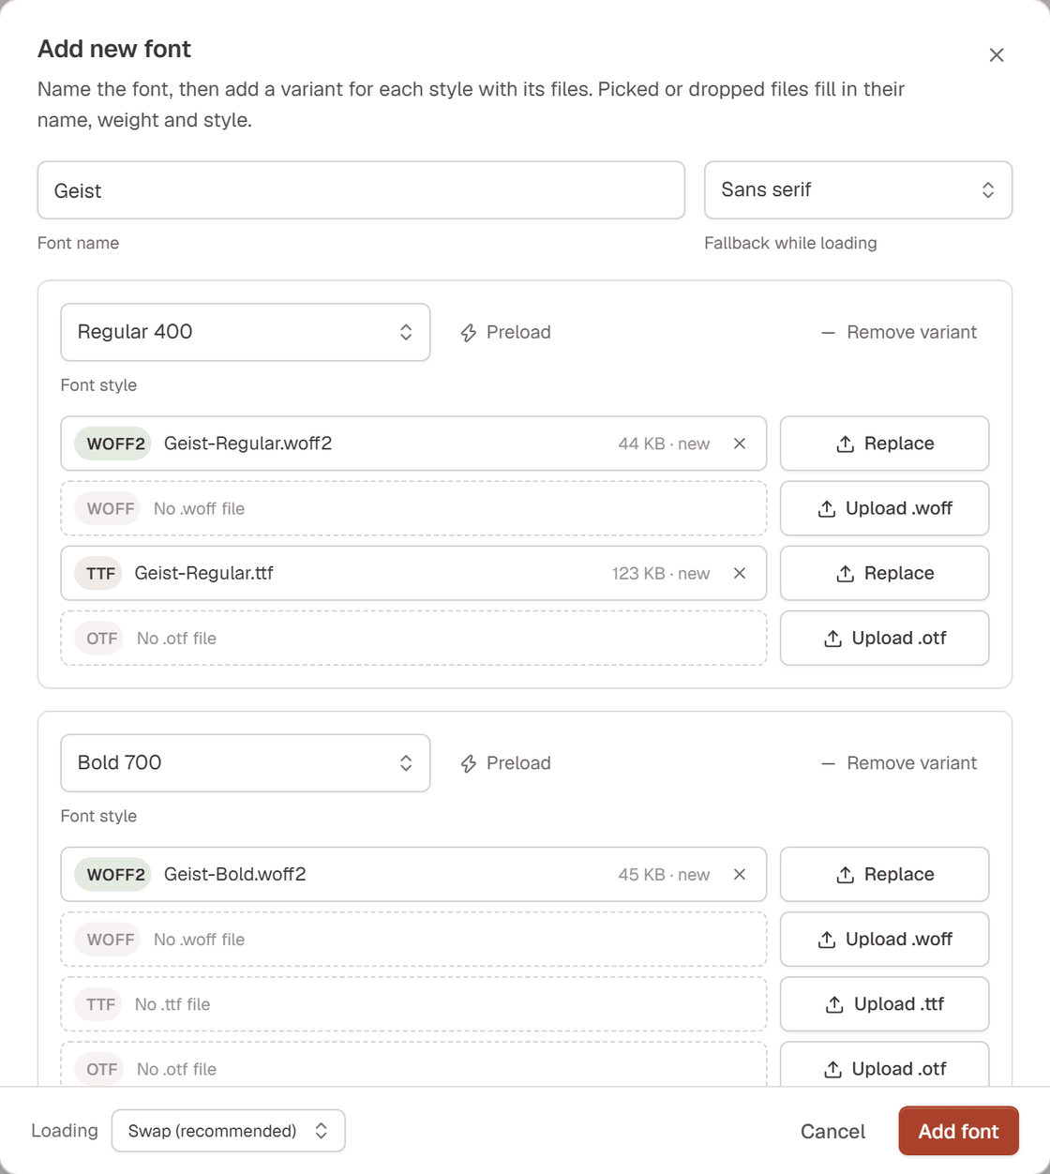Screen dimensions: 1050x1174
Task: Remove the Geist-Regular.ttf file
Action: (740, 573)
